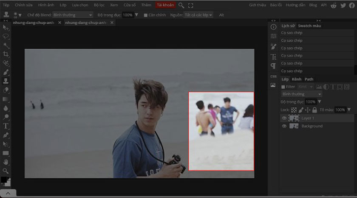Open Nguồn Tất cả các lớp dropdown
This screenshot has height=198, width=357.
pos(198,15)
